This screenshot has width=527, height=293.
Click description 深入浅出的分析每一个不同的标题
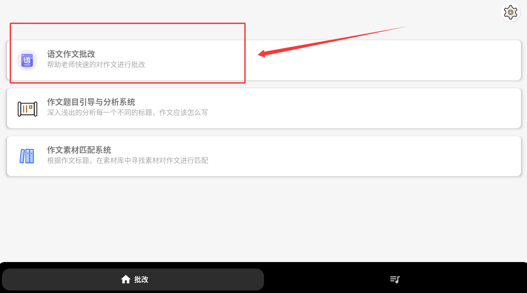99,113
